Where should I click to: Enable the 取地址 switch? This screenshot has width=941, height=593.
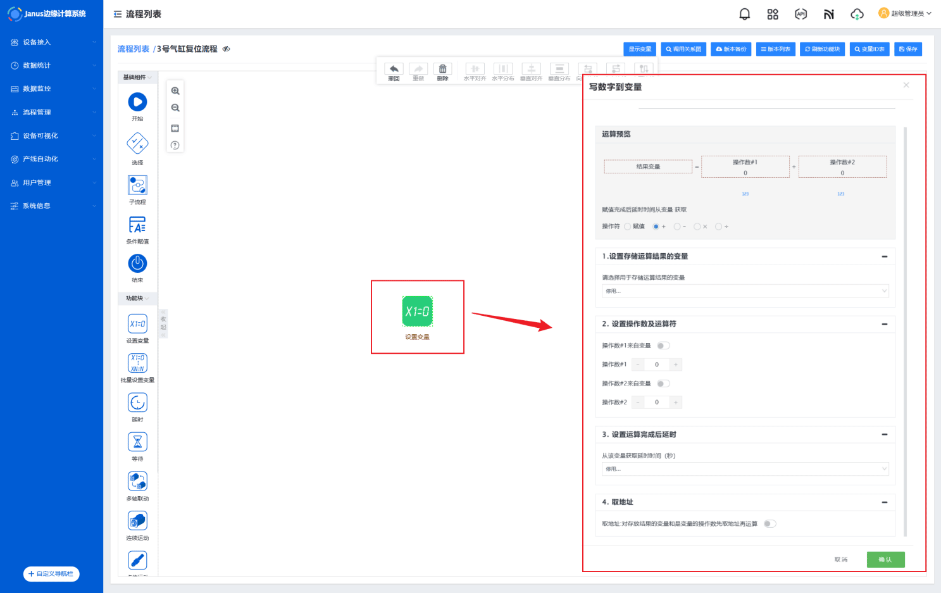[x=770, y=523]
